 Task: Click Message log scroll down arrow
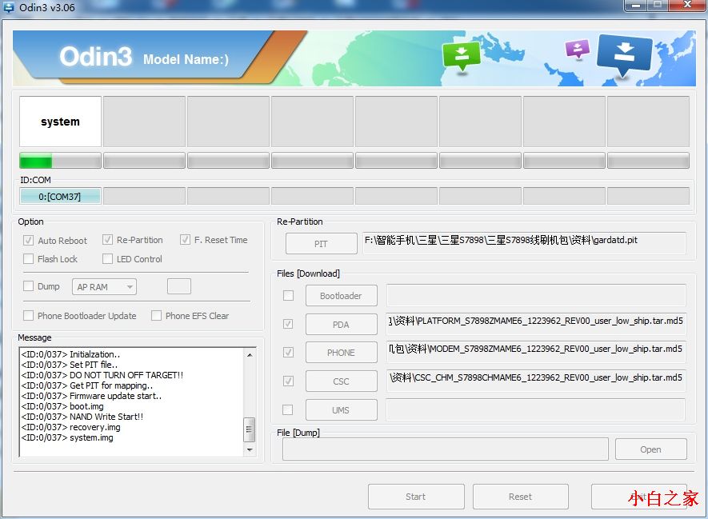[x=250, y=450]
